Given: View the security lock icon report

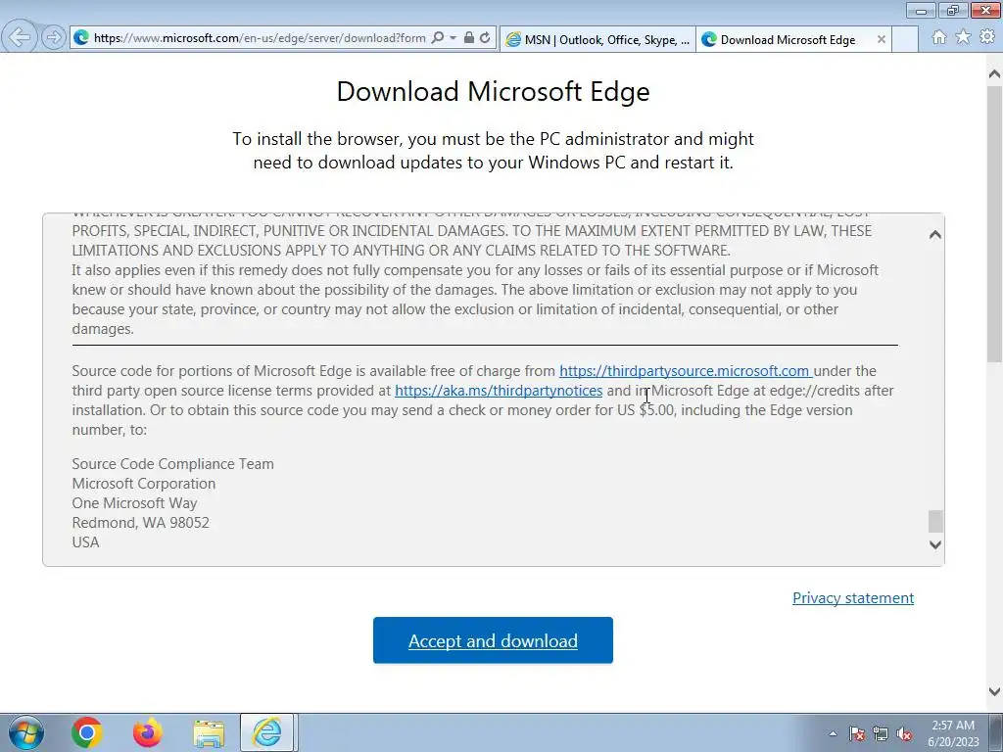Looking at the screenshot, I should pyautogui.click(x=469, y=38).
